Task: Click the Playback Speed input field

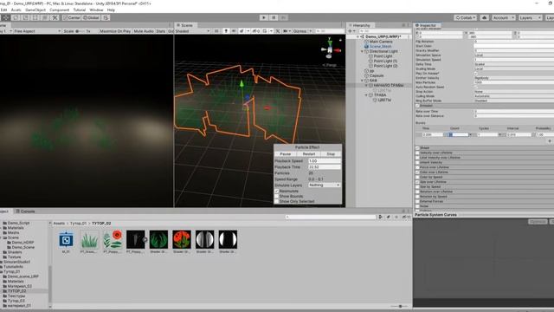Action: pos(324,160)
